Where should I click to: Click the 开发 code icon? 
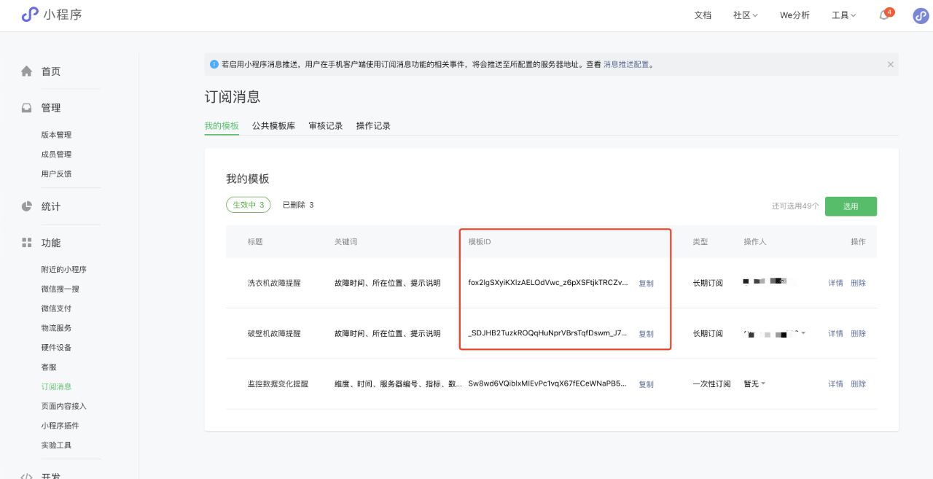tap(27, 475)
